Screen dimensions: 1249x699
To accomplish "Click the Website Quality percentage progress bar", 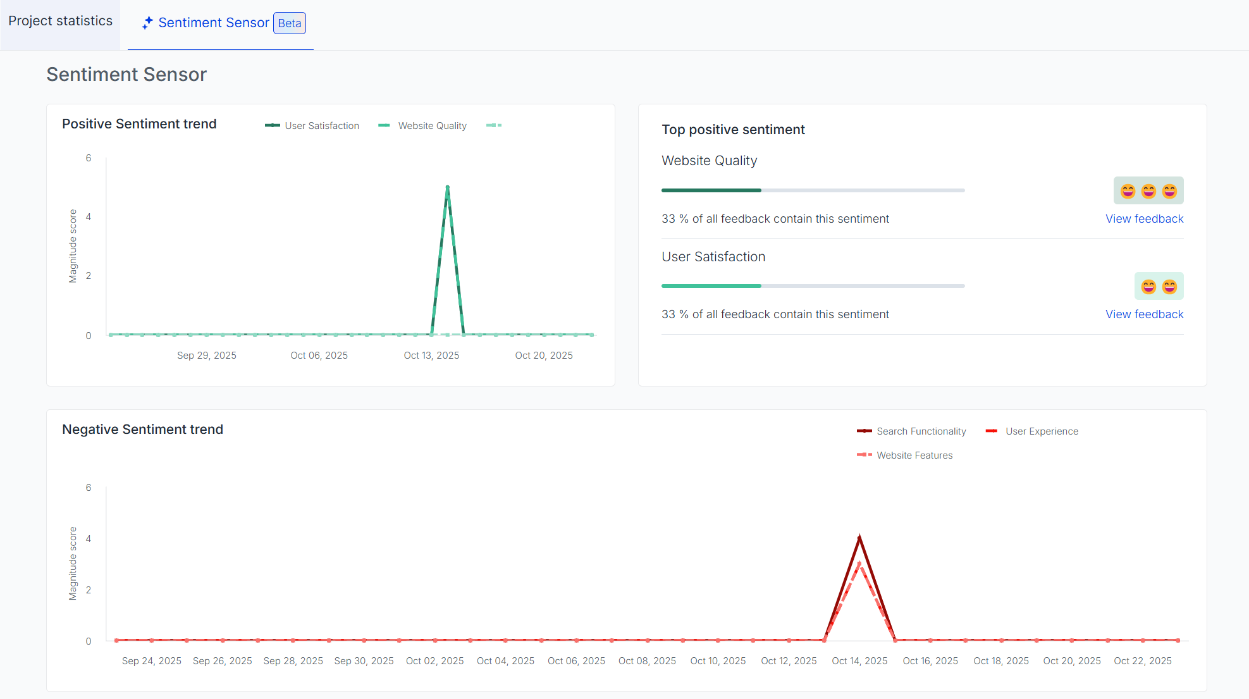I will point(813,190).
